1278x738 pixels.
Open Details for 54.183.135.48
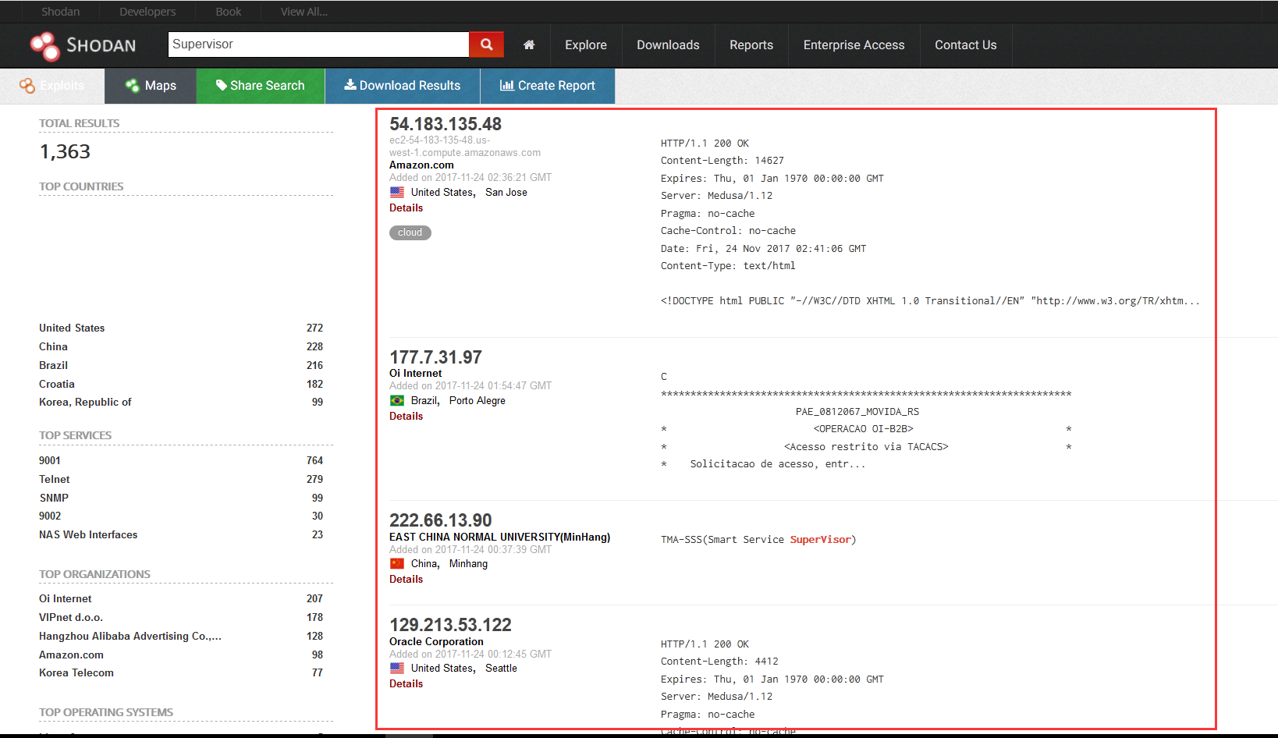coord(406,208)
